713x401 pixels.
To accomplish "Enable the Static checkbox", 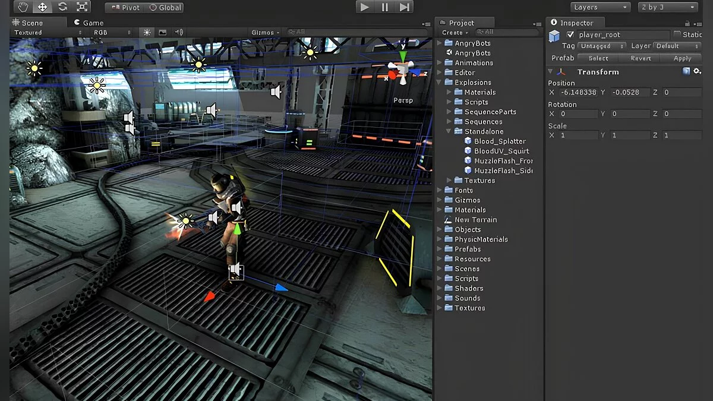I will coord(677,34).
